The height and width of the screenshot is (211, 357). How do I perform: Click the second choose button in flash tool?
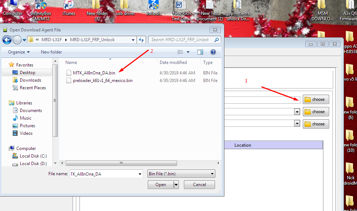(316, 112)
